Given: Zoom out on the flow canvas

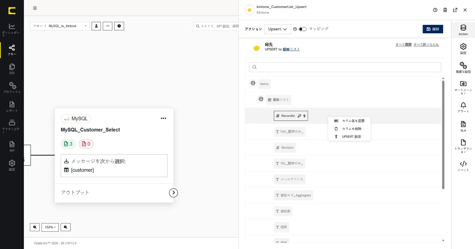Looking at the screenshot, I should (66, 227).
